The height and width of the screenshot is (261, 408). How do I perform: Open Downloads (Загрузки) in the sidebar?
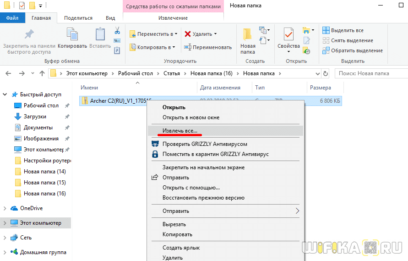click(35, 117)
